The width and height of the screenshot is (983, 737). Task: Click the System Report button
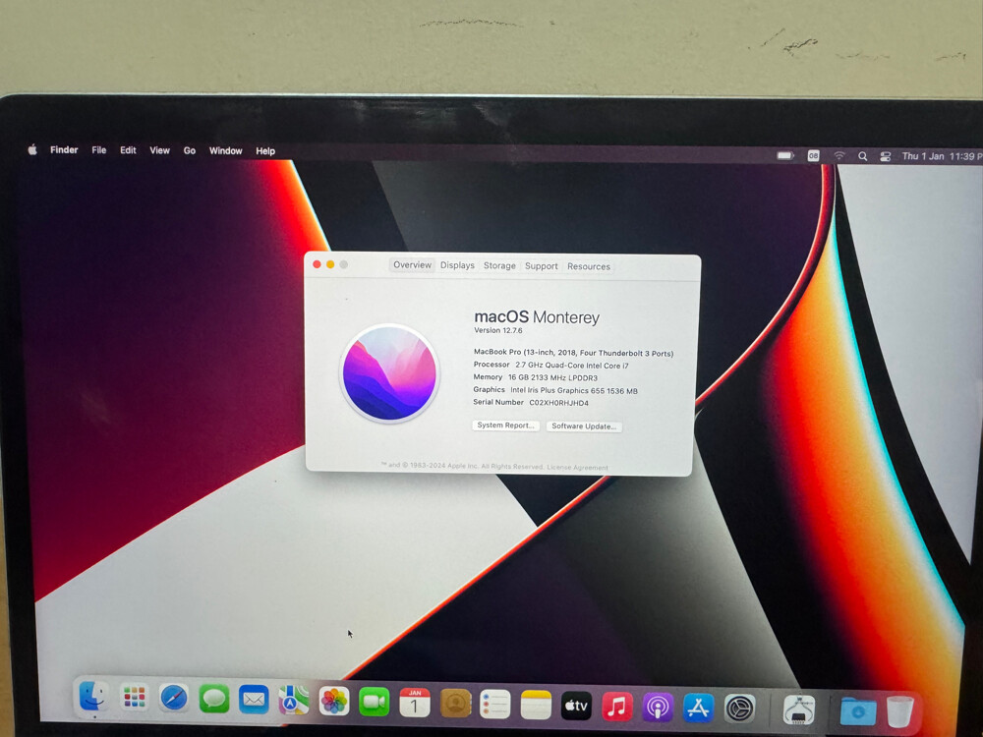tap(505, 425)
